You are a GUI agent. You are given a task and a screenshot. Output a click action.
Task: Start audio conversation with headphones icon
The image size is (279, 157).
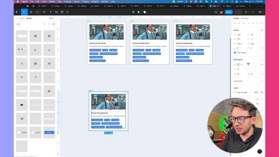pos(216,12)
